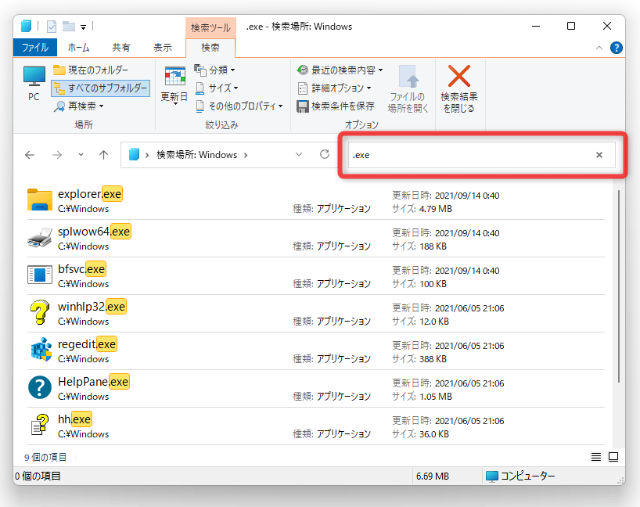Click the back navigation arrow

coord(30,155)
